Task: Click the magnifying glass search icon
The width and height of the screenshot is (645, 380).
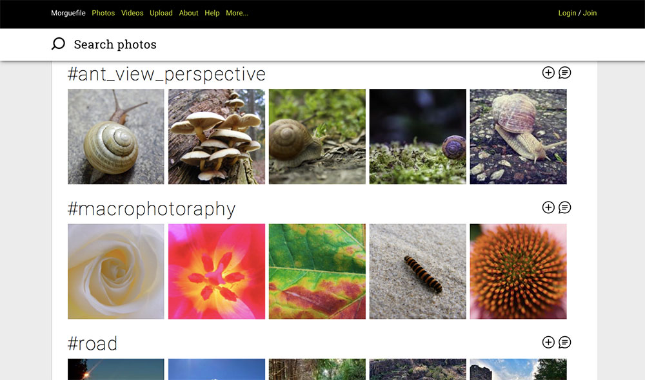Action: 58,44
